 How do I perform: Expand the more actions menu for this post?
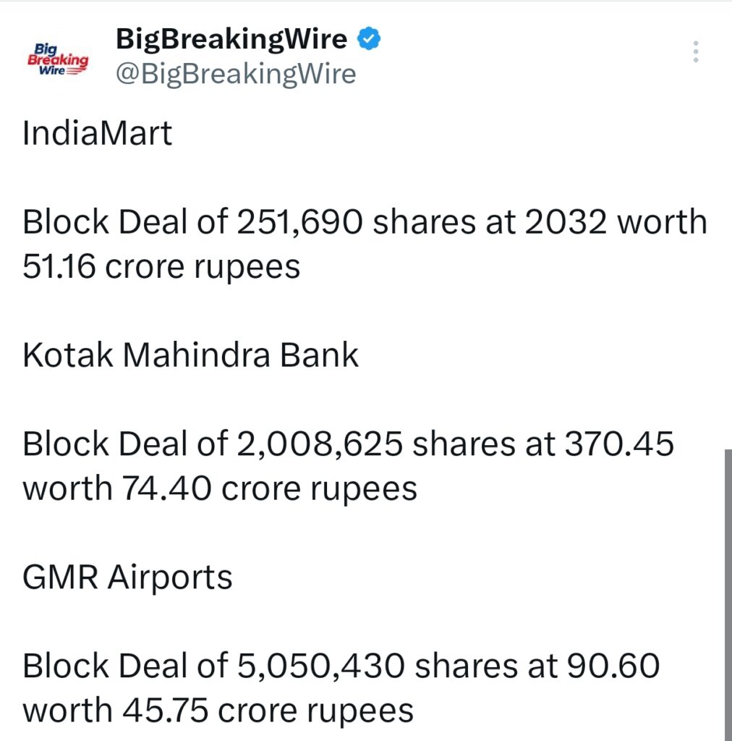(x=695, y=51)
